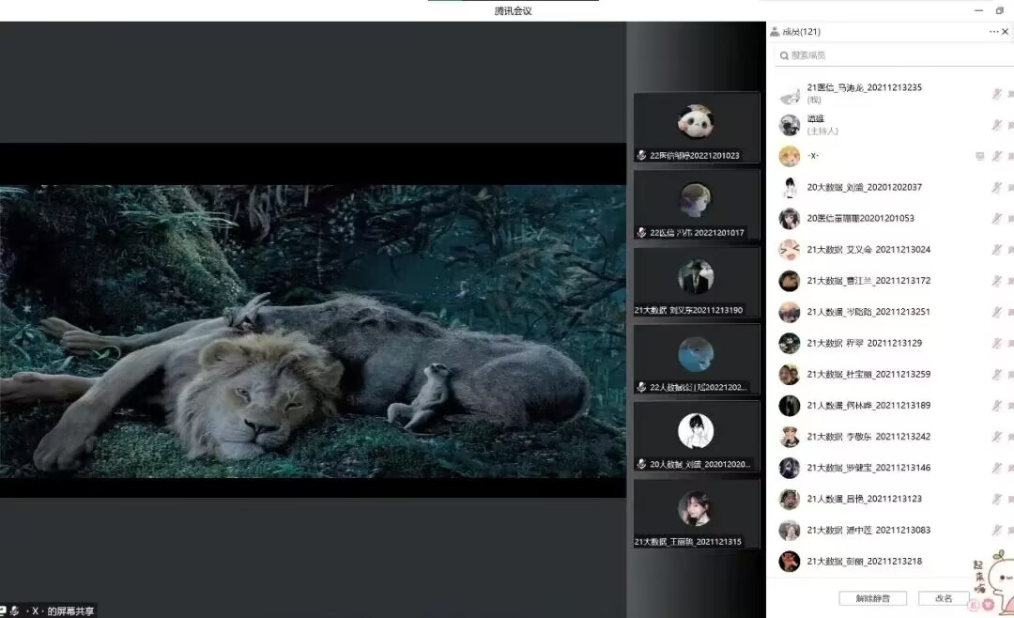Click mic icon for member 20211213242

[996, 437]
